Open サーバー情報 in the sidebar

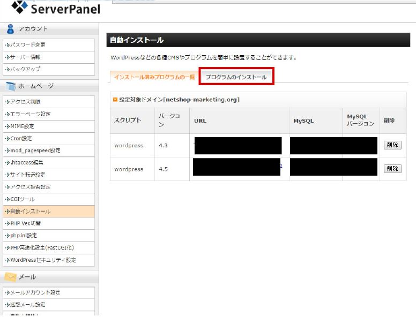click(49, 57)
